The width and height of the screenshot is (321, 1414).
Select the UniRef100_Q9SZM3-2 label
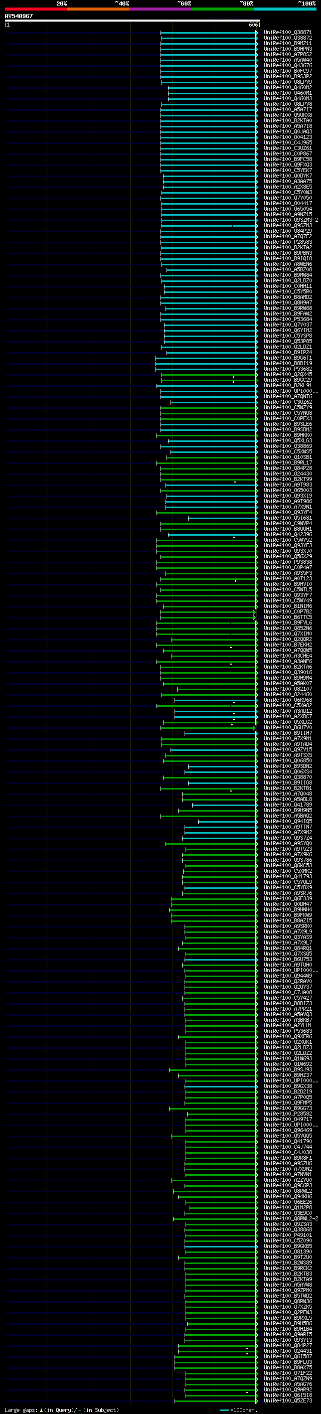(x=291, y=220)
